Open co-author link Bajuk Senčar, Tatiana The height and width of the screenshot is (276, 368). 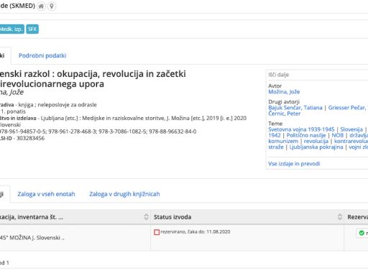[x=295, y=108]
